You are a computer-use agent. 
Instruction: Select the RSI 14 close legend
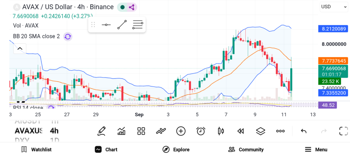click(x=28, y=108)
